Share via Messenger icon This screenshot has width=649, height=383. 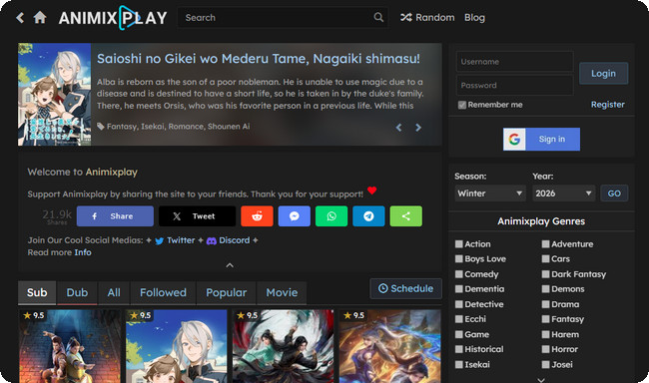click(x=295, y=215)
